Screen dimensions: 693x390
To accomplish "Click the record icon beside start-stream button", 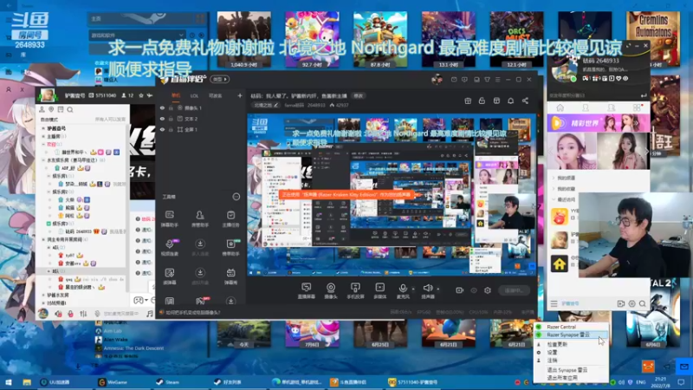I will pos(460,290).
